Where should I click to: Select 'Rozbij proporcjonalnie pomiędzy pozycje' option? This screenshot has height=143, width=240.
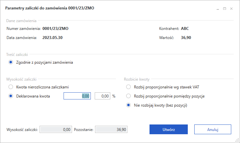[129, 96]
